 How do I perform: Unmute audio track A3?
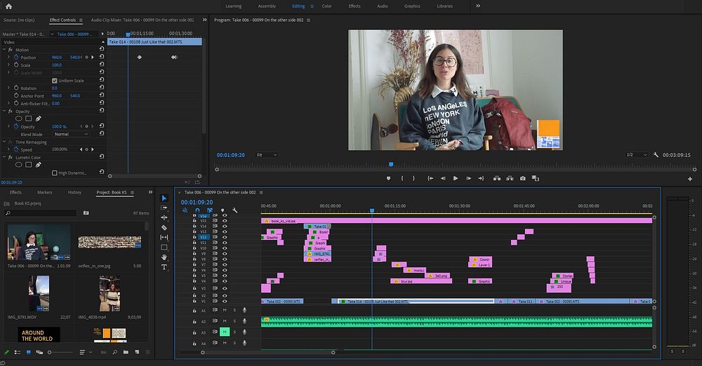pyautogui.click(x=225, y=332)
